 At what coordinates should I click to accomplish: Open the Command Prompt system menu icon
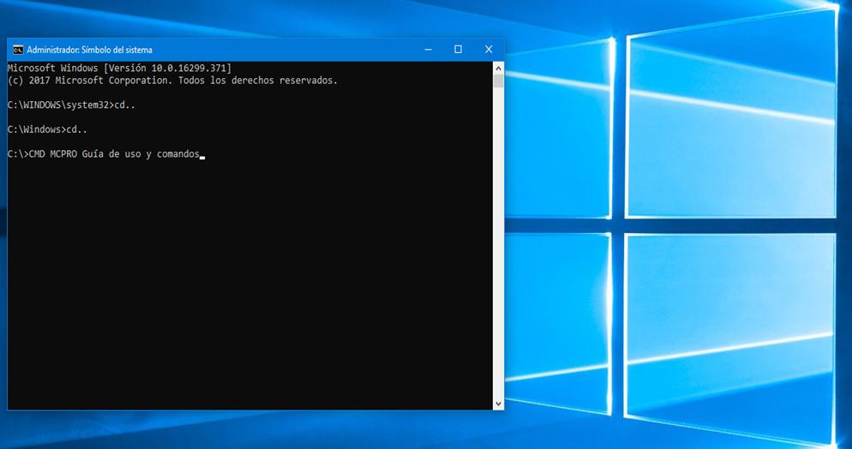(18, 50)
